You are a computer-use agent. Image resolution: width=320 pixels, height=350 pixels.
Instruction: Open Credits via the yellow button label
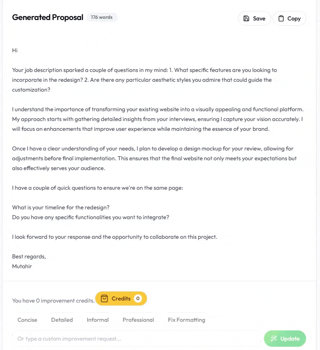coord(121,298)
